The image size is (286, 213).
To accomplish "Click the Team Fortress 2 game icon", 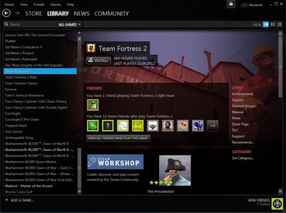I will pos(91,48).
